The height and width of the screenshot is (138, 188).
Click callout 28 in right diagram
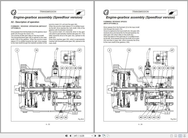154,68
